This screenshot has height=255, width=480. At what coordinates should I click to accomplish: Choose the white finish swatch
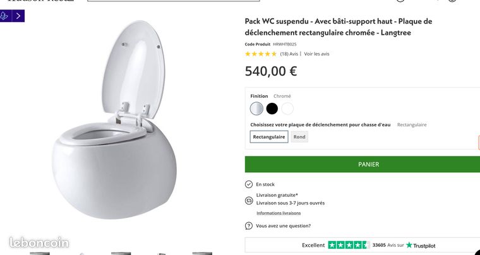tap(287, 109)
